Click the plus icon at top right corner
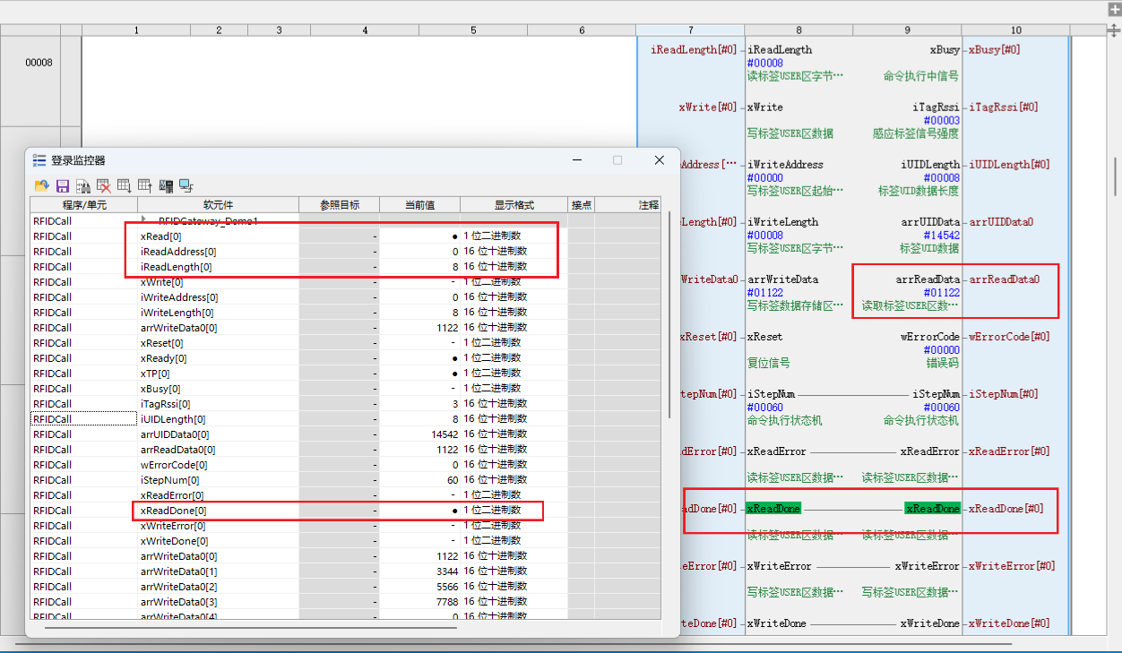 tap(1113, 7)
